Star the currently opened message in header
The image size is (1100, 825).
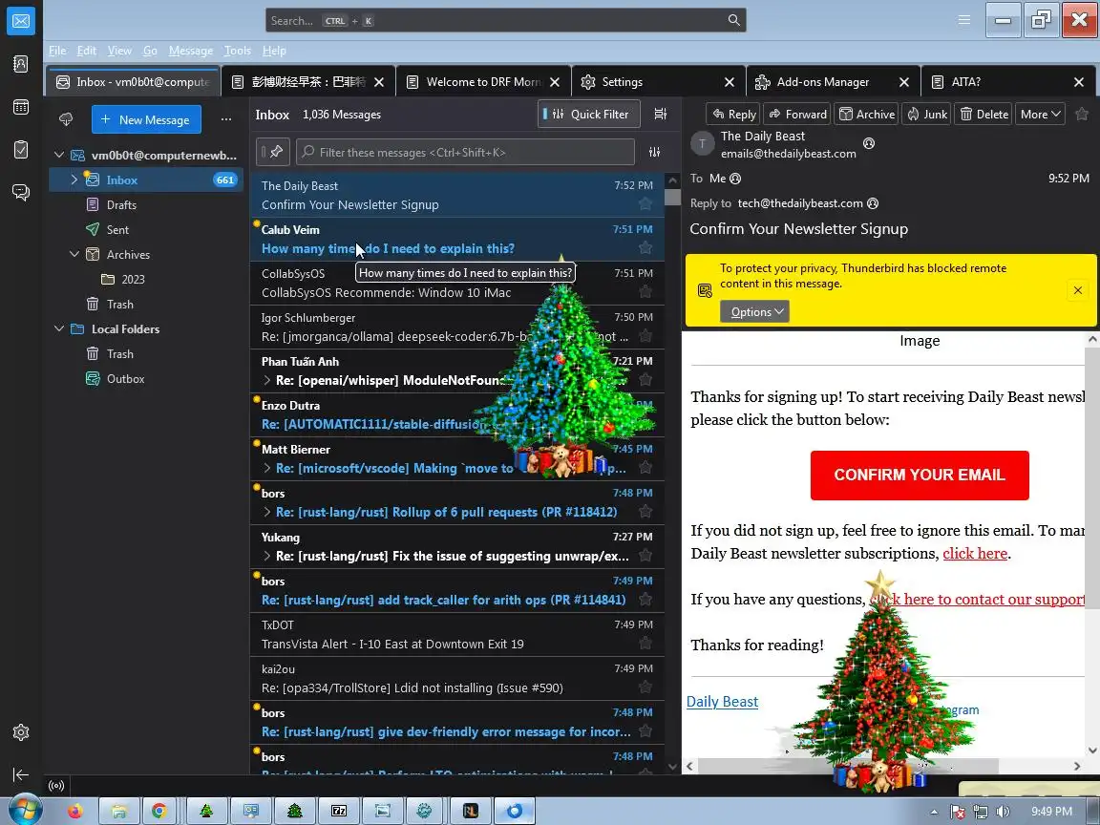tap(1082, 114)
